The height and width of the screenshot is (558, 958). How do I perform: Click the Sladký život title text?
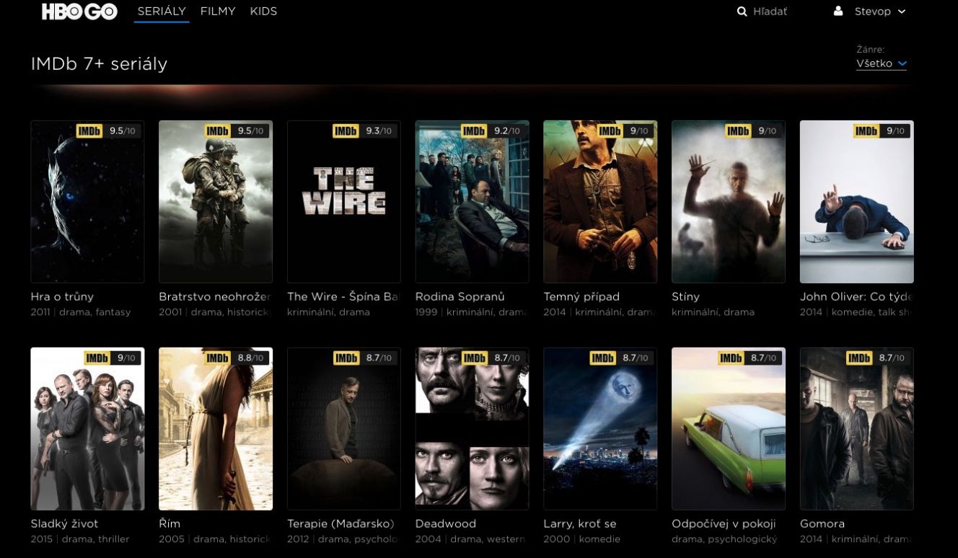coord(64,524)
